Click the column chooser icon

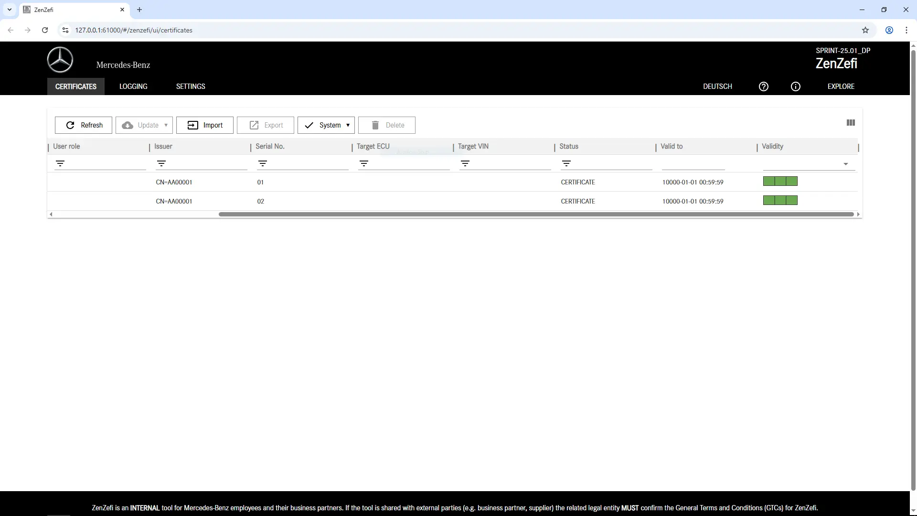click(x=851, y=123)
